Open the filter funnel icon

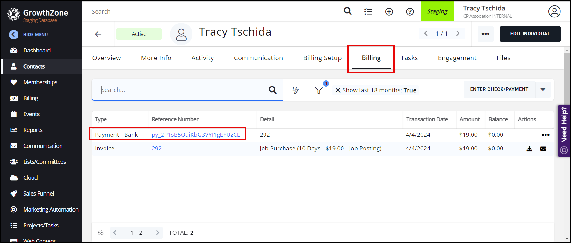click(319, 90)
